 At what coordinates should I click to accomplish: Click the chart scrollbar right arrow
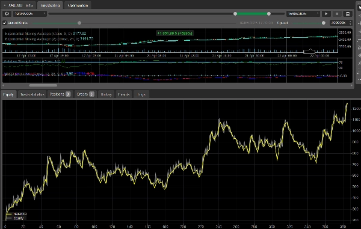(x=351, y=85)
